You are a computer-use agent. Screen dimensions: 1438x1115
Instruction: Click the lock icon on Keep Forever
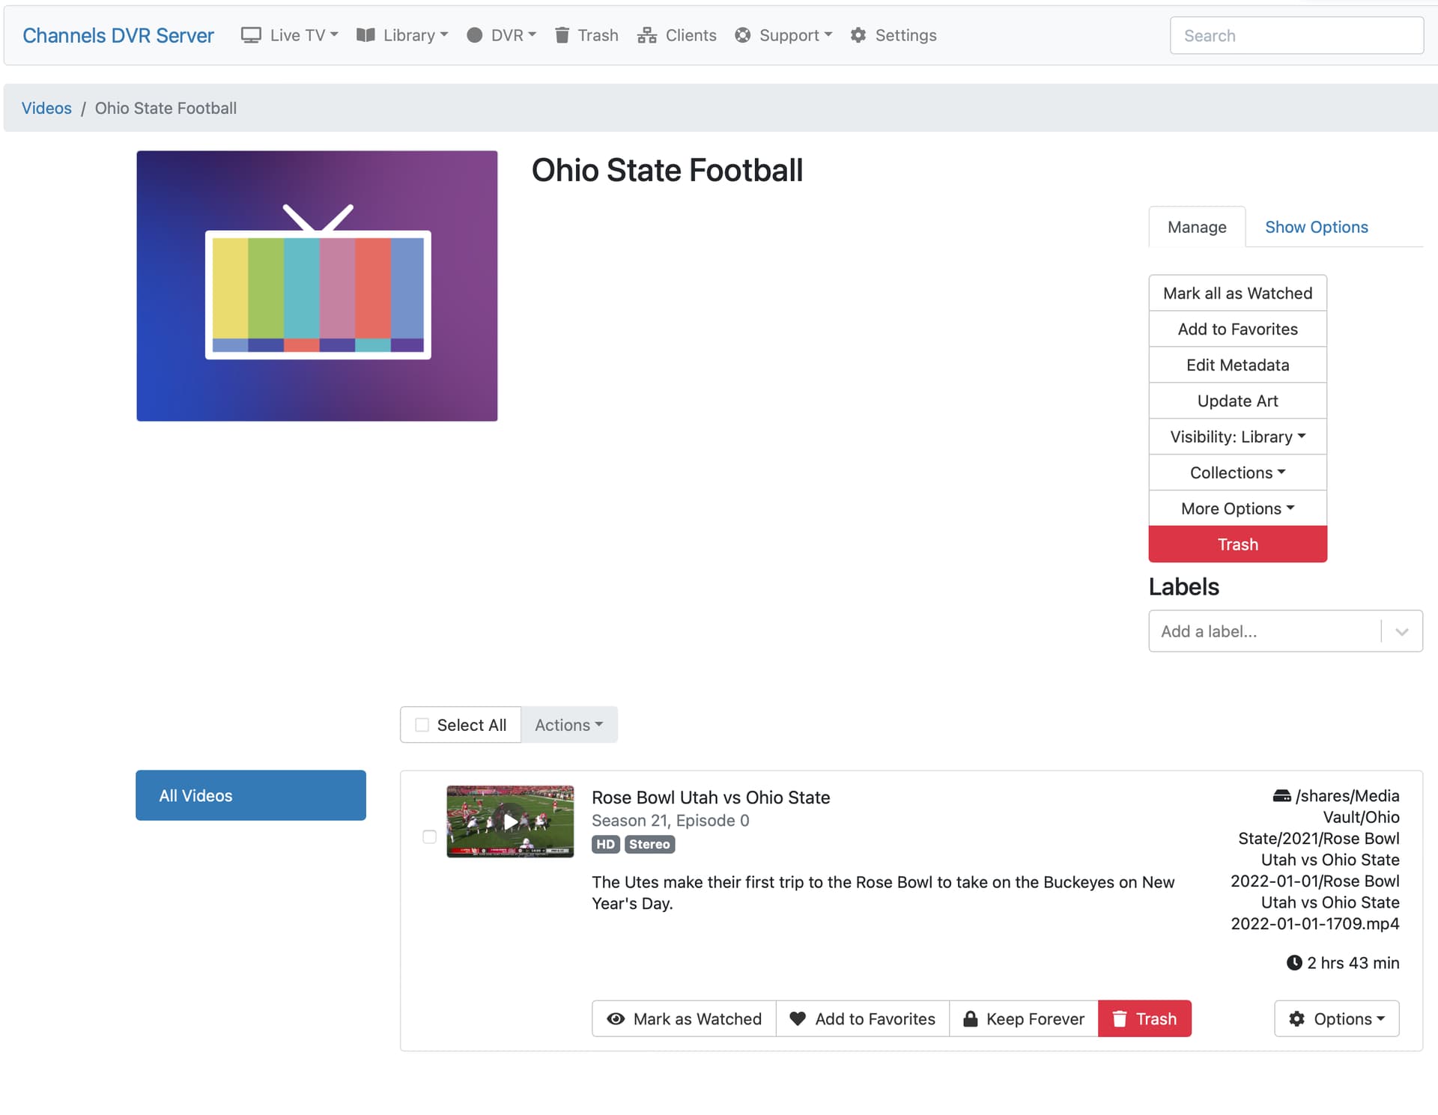click(x=970, y=1018)
